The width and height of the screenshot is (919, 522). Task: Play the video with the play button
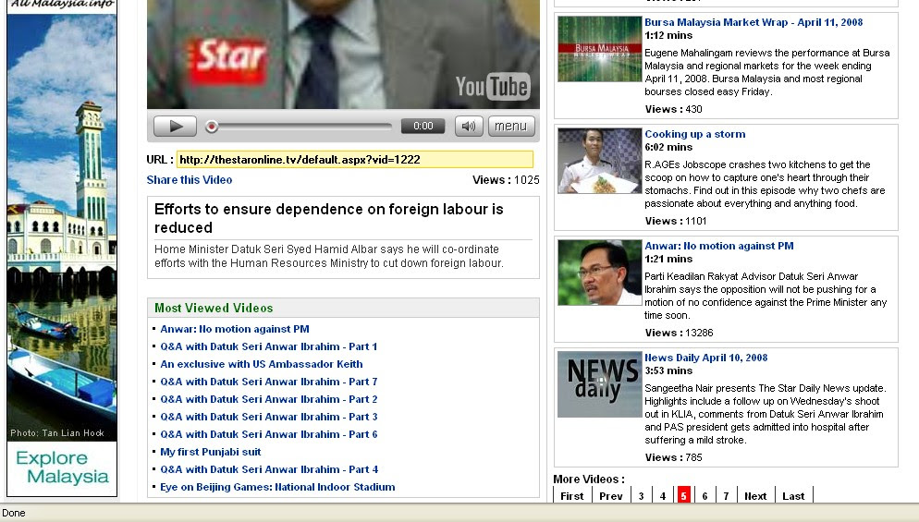(x=175, y=126)
